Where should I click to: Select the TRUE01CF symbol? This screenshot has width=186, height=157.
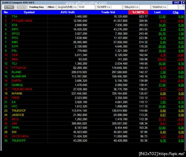pyautogui.click(x=19, y=111)
